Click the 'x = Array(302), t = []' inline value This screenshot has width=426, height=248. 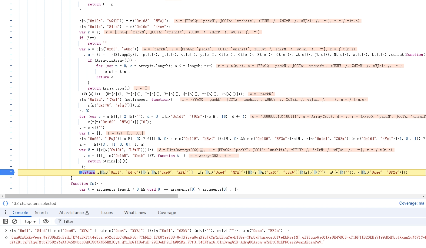pos(213,156)
